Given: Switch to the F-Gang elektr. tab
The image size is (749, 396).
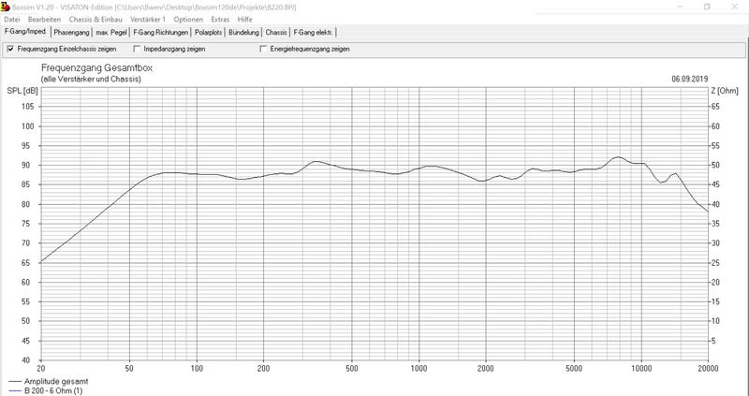Looking at the screenshot, I should pos(314,33).
